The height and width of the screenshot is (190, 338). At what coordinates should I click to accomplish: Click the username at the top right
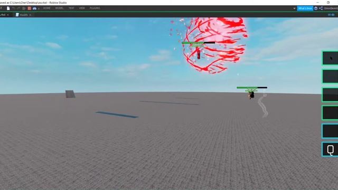[331, 8]
